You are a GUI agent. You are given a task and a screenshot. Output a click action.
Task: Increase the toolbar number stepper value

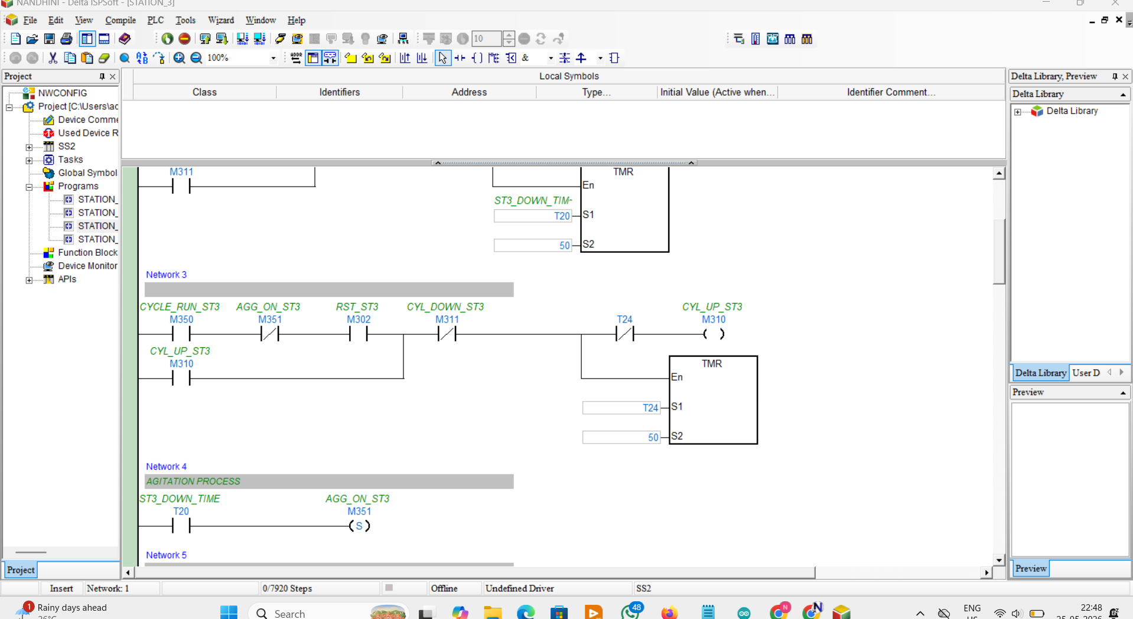point(509,35)
